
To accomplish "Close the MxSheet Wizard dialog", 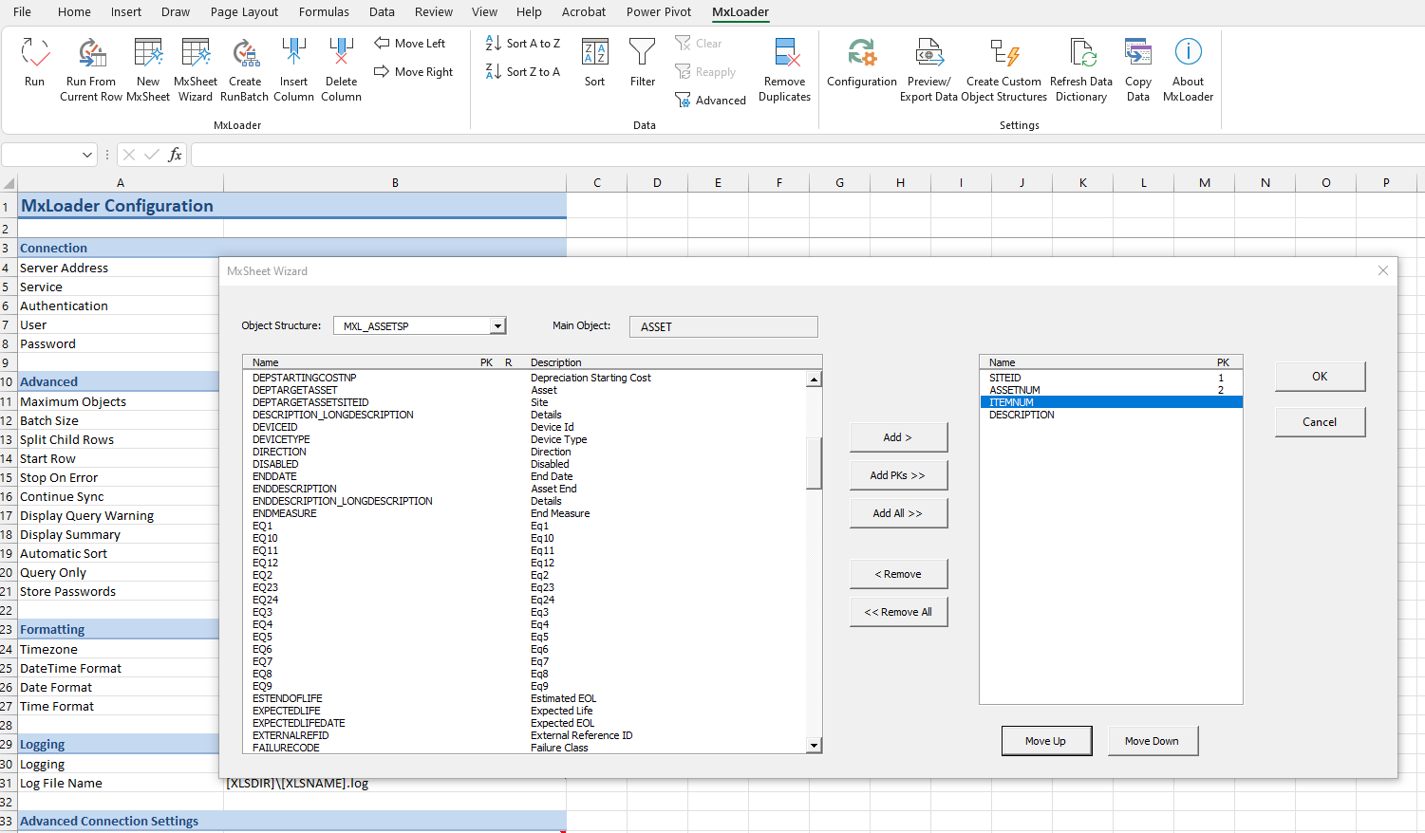I will (x=1383, y=271).
